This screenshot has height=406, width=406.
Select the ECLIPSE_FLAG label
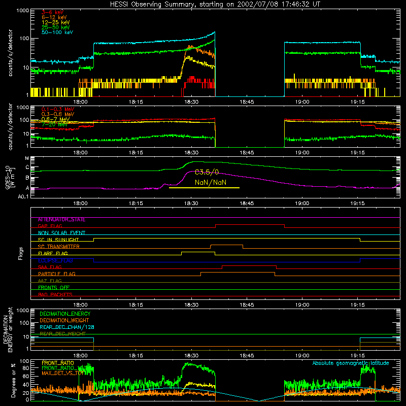(x=55, y=260)
